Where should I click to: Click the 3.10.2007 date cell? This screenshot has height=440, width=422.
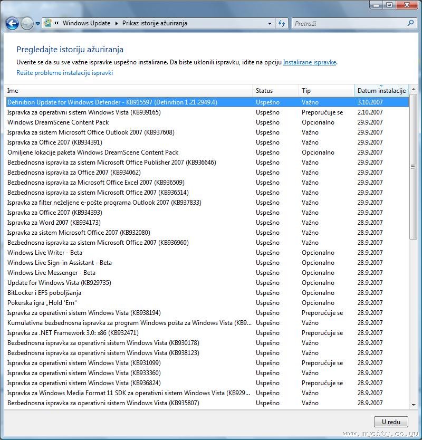coord(370,102)
